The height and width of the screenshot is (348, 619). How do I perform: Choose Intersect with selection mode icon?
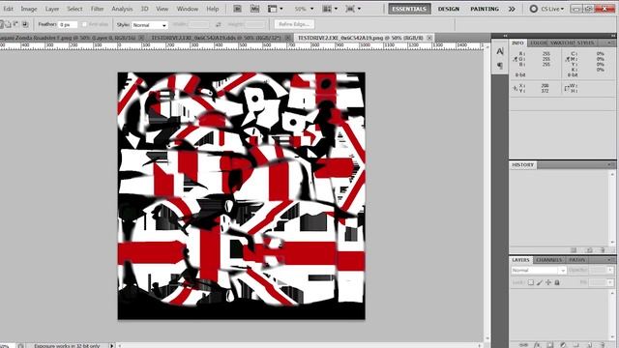[25, 24]
